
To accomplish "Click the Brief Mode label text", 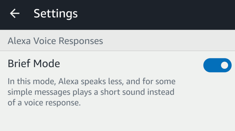I will (34, 64).
